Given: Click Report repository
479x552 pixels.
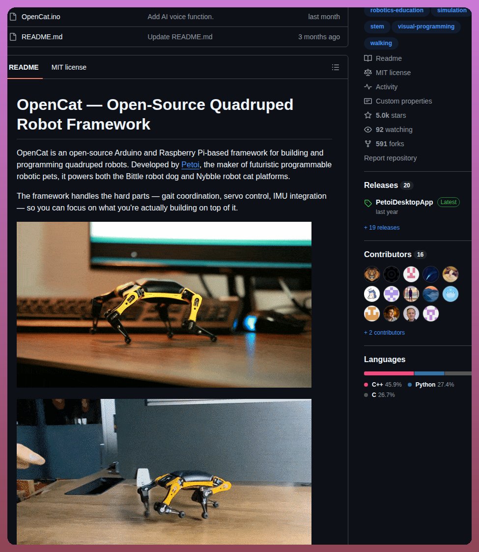Looking at the screenshot, I should click(x=390, y=158).
